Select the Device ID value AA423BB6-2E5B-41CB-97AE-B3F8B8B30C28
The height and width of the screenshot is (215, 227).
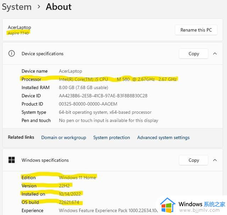click(x=103, y=96)
